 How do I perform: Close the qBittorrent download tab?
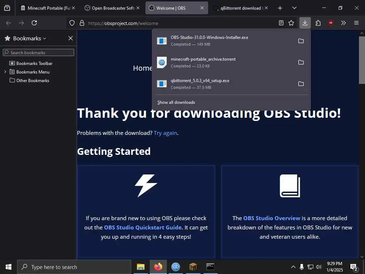pyautogui.click(x=266, y=8)
